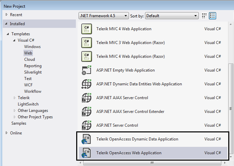Click the ASP.NET Empty Web Application icon
234x166 pixels.
87,70
